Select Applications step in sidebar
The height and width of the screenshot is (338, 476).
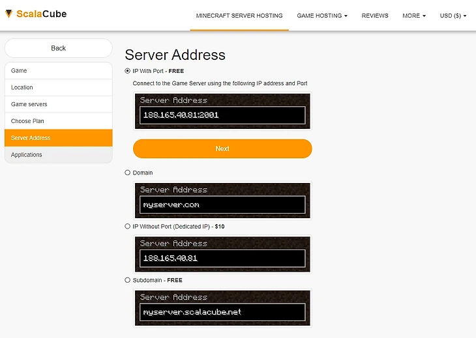59,155
